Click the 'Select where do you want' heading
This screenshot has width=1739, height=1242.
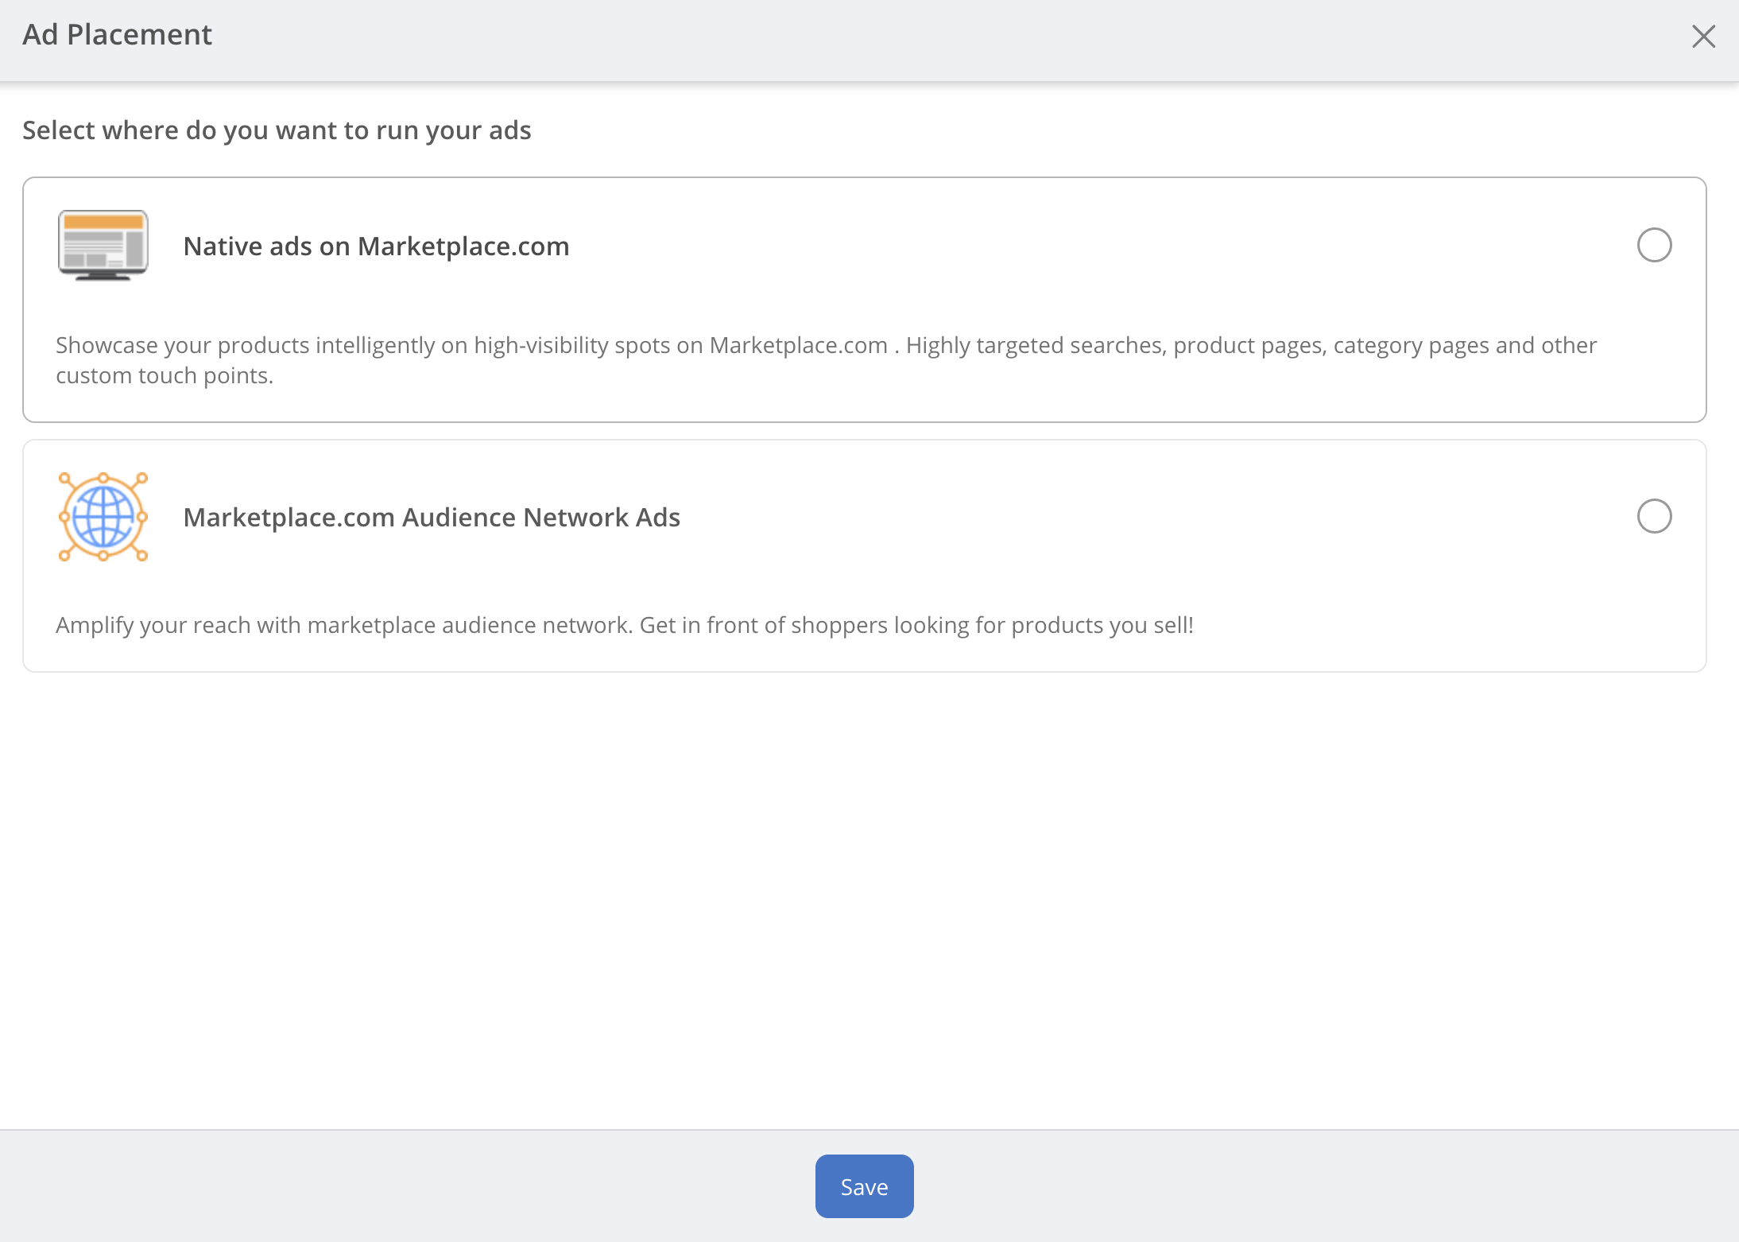[x=277, y=130]
